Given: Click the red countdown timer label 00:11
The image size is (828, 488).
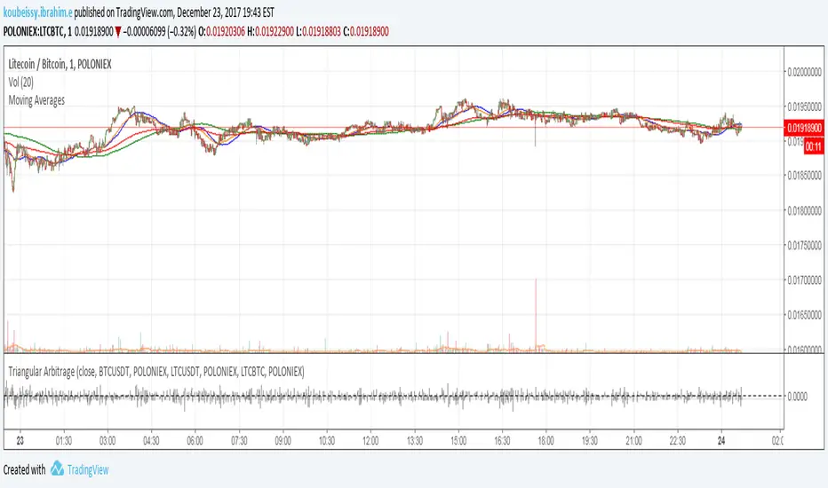Looking at the screenshot, I should 814,146.
